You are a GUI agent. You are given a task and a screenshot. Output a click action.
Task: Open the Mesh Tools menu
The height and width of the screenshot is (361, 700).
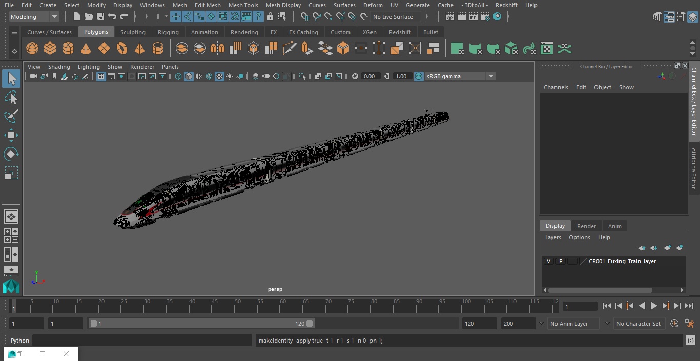243,5
